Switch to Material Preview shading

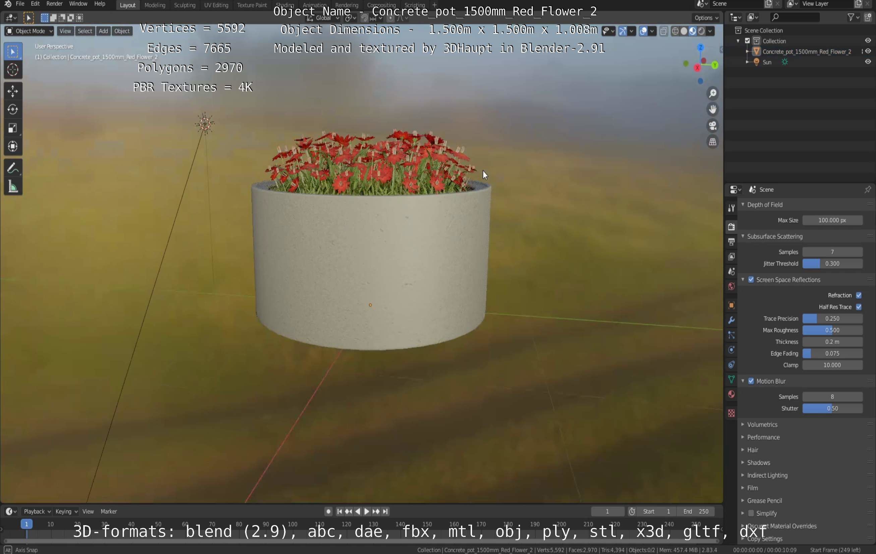[692, 31]
